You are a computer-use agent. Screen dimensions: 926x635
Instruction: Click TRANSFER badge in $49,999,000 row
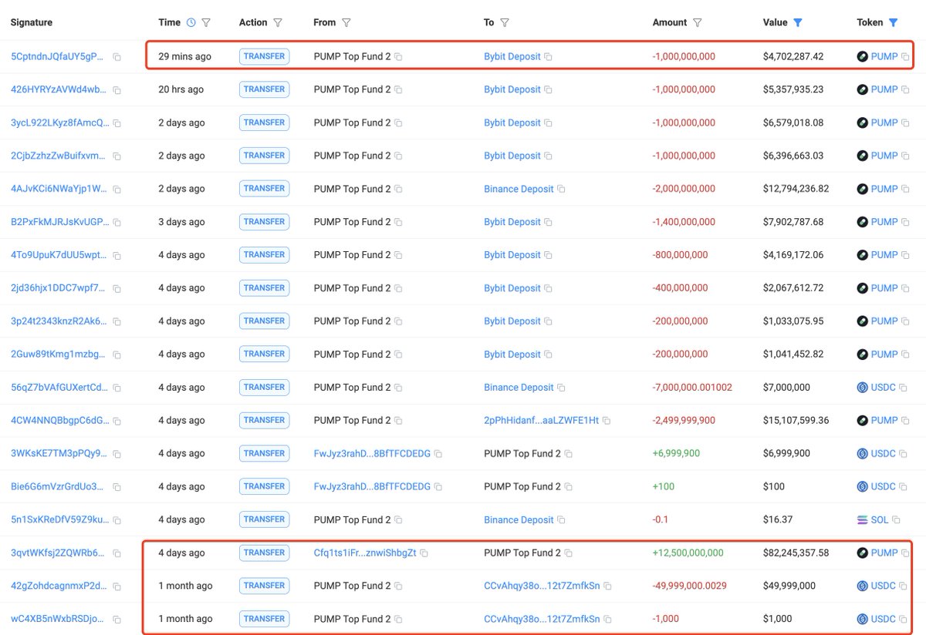[264, 586]
